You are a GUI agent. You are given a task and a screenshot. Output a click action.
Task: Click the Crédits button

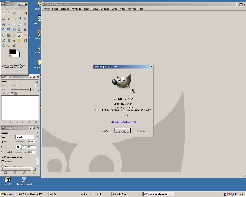tap(105, 131)
